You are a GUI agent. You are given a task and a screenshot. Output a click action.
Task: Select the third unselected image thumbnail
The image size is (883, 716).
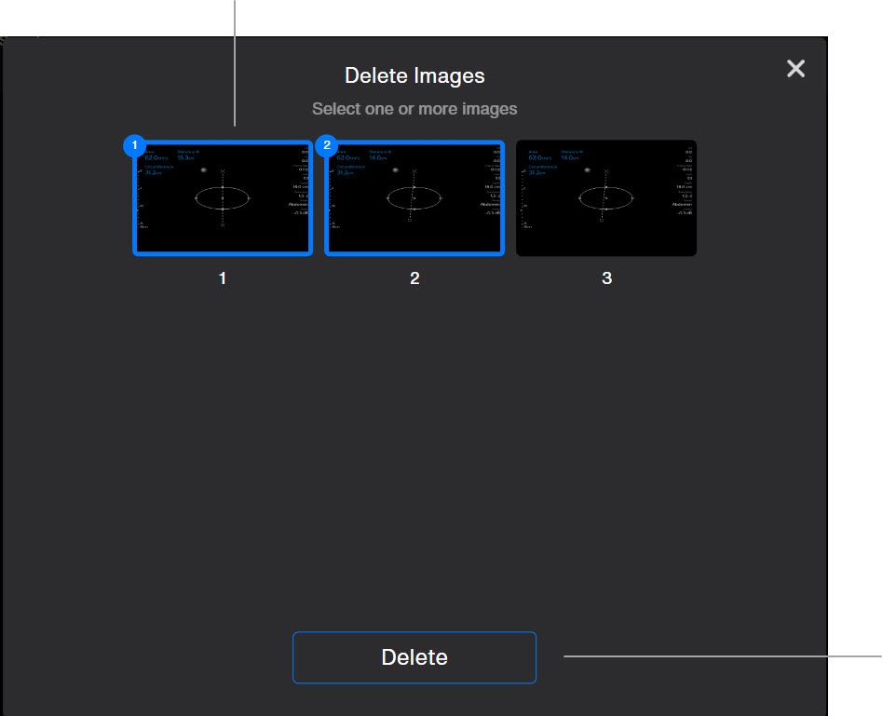pyautogui.click(x=606, y=197)
